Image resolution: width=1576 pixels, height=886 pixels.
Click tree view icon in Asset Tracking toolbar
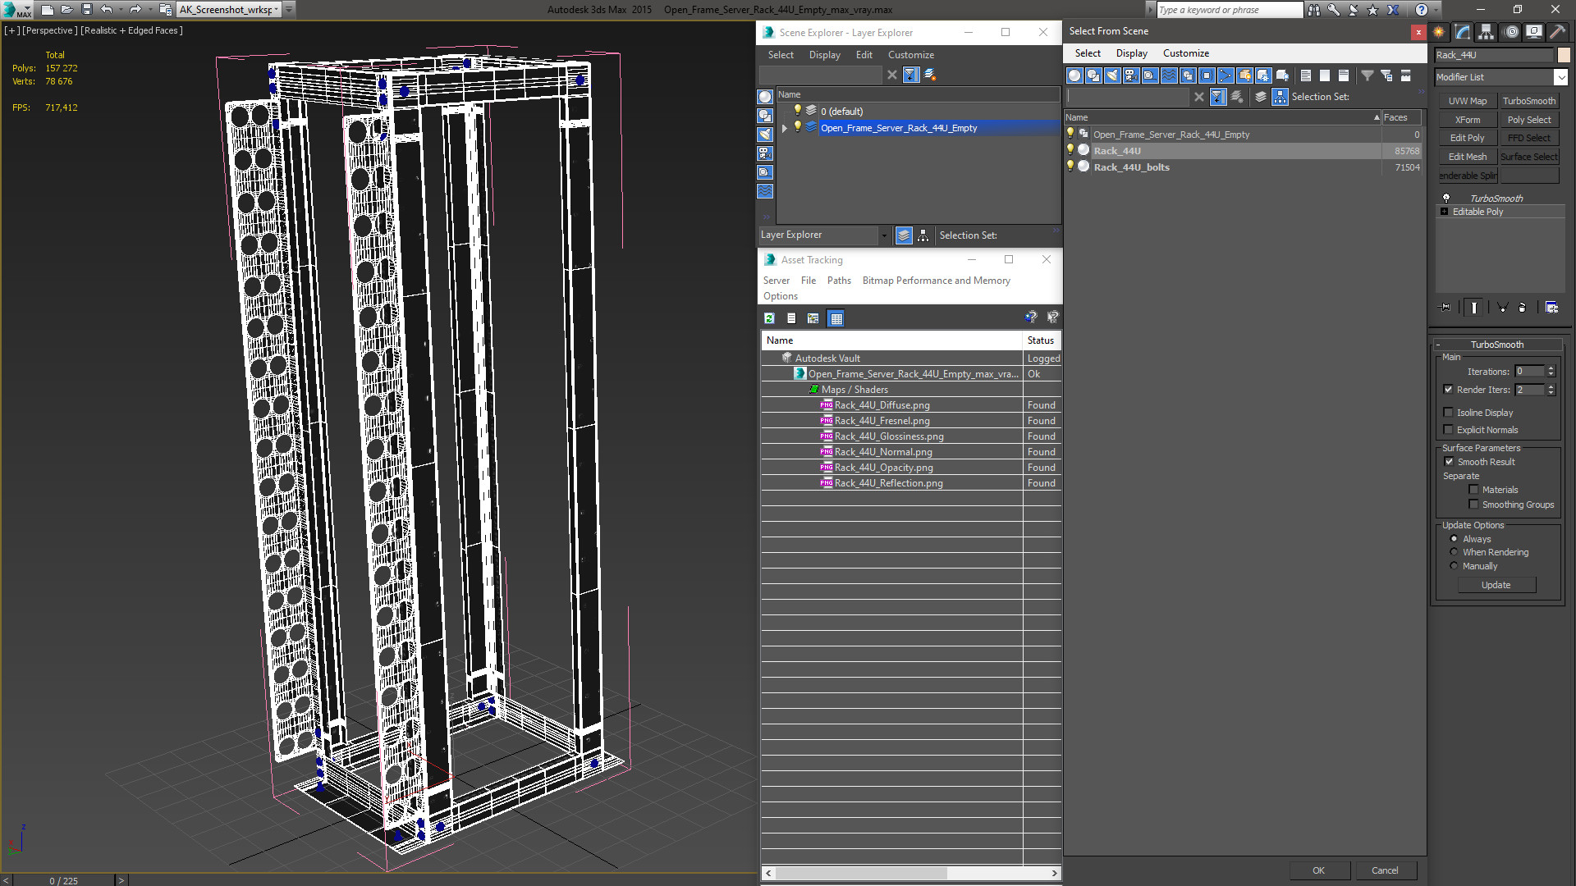coord(813,318)
